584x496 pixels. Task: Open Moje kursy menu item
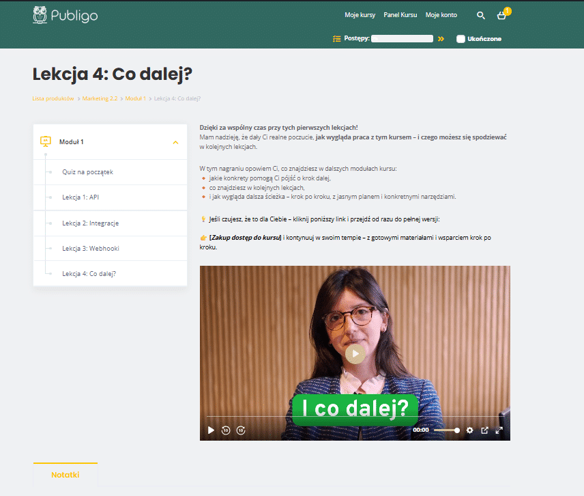tap(360, 15)
